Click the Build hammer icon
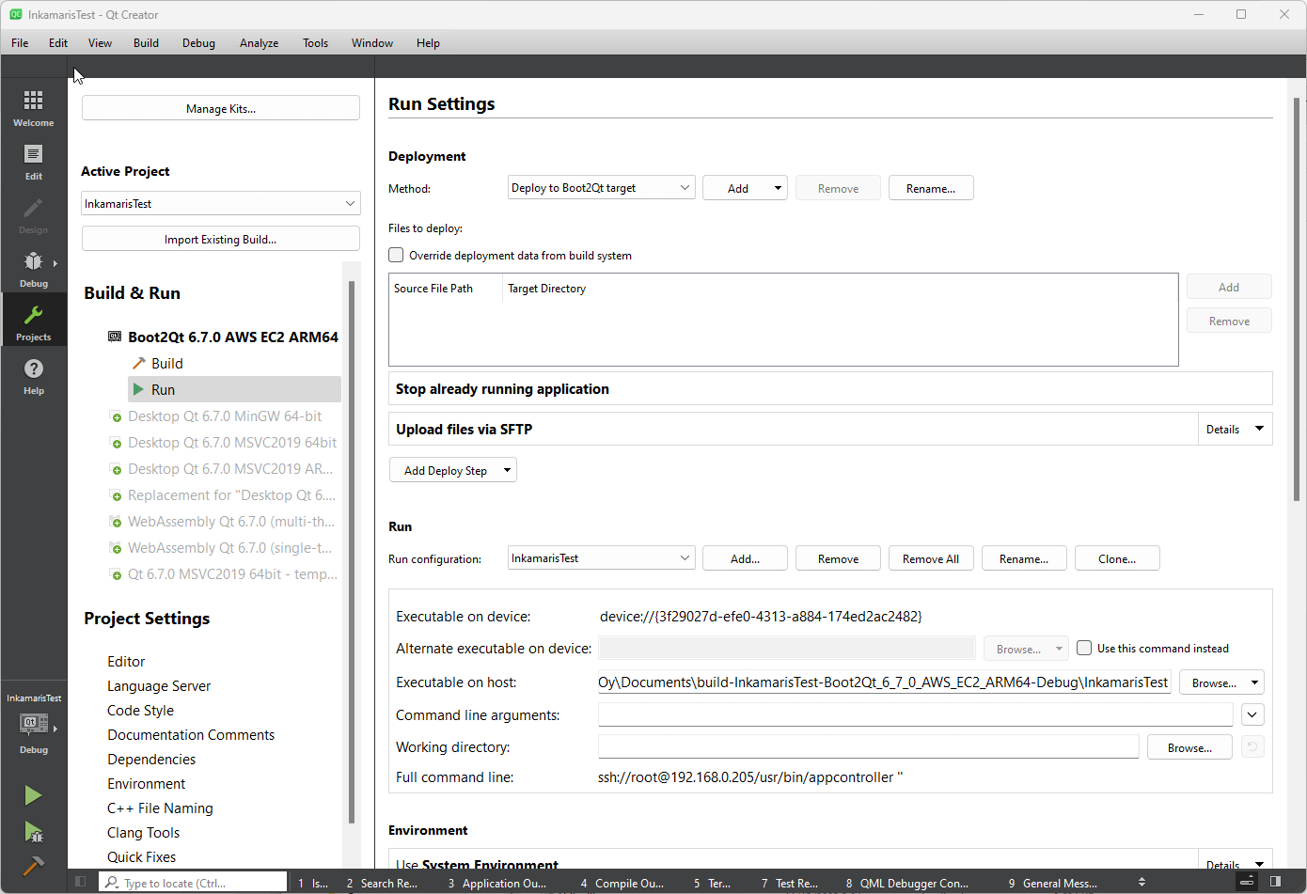Viewport: 1307px width, 894px height. click(x=33, y=866)
